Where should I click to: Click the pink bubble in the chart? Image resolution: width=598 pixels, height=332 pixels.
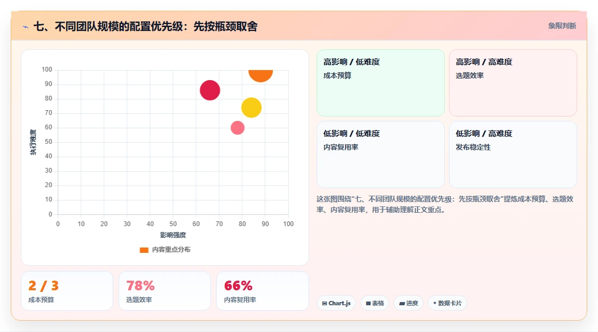[x=238, y=128]
